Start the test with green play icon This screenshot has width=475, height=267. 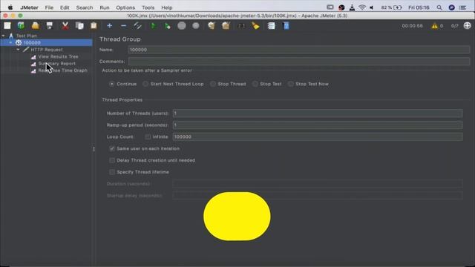[x=154, y=26]
